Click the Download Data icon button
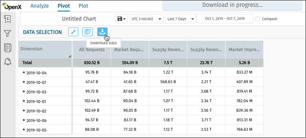This screenshot has width=306, height=138. coord(103,32)
